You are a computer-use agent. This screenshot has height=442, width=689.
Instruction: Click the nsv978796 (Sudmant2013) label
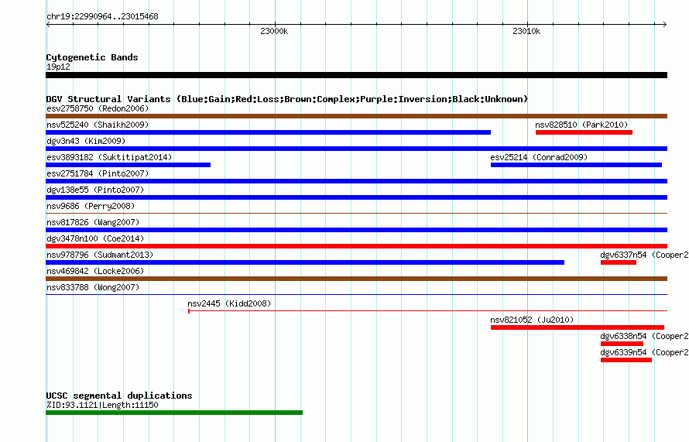100,255
